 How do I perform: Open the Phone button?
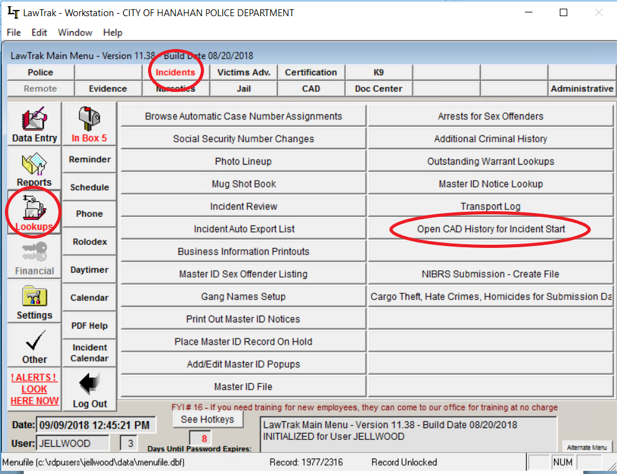pos(90,214)
